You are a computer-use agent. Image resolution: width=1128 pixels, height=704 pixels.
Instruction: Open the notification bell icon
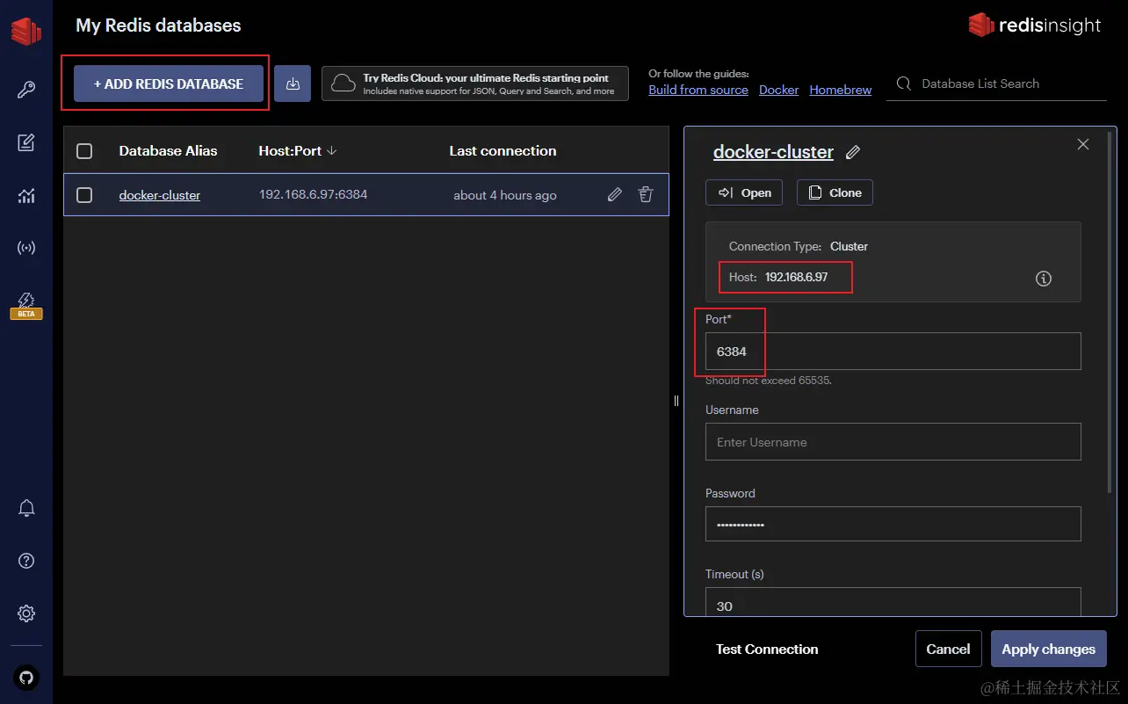[x=26, y=508]
